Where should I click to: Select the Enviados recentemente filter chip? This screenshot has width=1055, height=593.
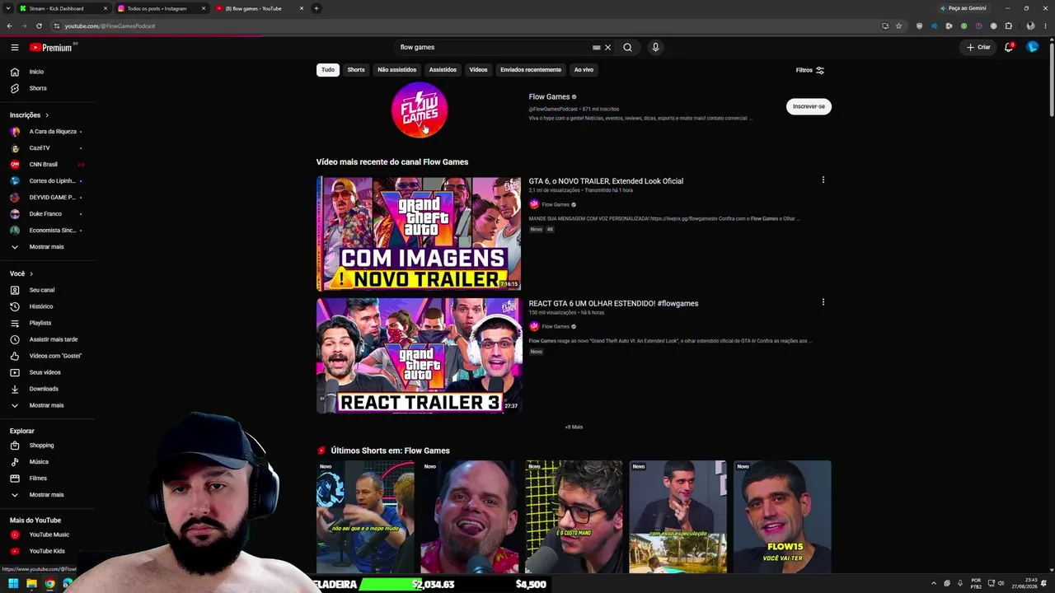point(531,70)
